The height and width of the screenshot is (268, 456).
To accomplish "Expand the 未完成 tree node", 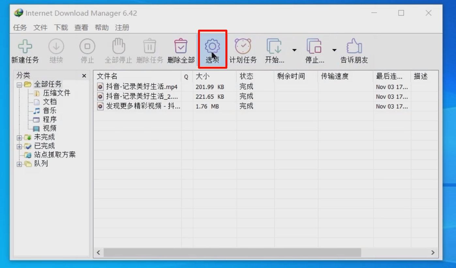I will click(x=19, y=137).
